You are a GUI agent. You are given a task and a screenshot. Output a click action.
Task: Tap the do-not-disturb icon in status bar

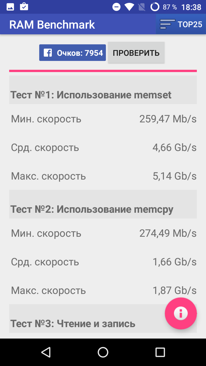point(116,7)
